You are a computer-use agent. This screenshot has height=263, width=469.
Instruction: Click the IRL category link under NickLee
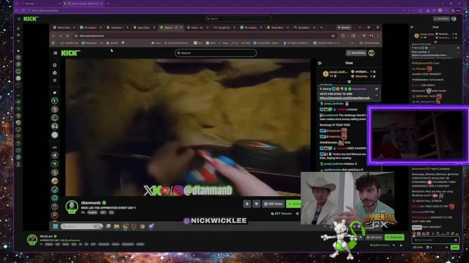pos(41,244)
